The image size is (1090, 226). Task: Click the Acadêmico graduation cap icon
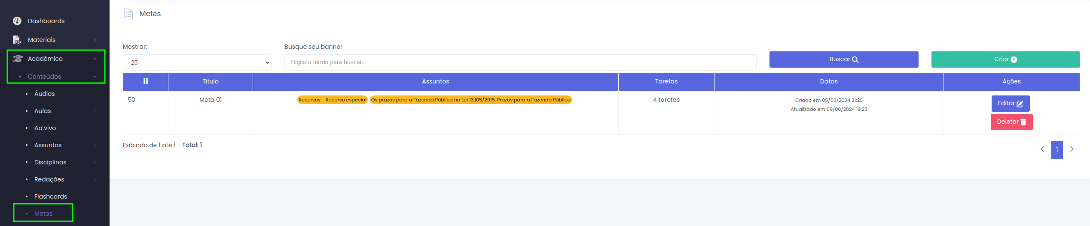point(18,59)
